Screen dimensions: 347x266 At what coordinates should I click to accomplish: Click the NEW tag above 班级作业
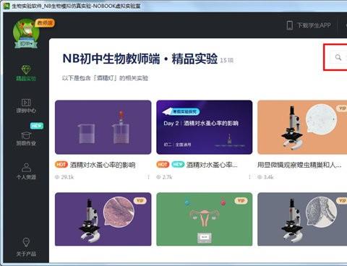37,126
